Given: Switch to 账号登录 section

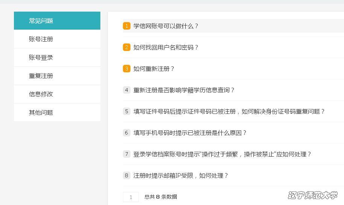Looking at the screenshot, I should (x=57, y=57).
